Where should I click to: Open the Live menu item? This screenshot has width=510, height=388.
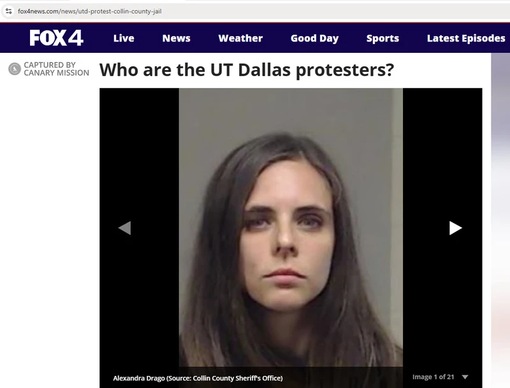[x=124, y=38]
